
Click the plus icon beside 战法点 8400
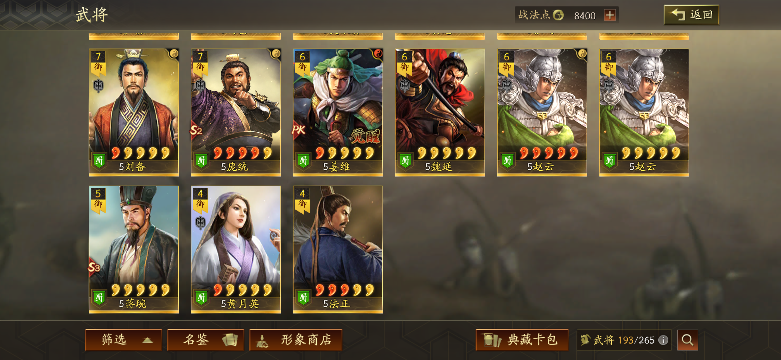(x=610, y=15)
